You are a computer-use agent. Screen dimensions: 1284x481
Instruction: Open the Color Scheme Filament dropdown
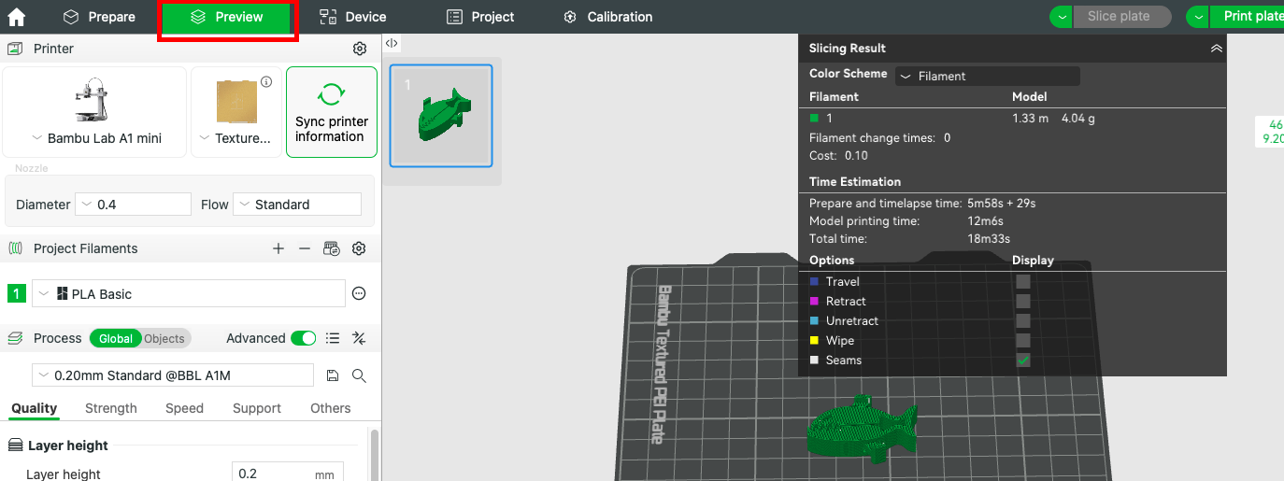(x=988, y=76)
